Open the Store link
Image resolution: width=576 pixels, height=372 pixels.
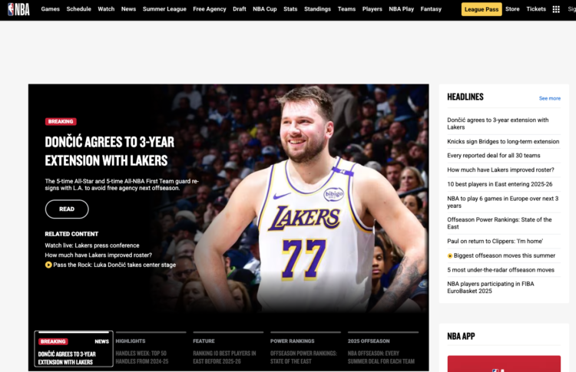[512, 9]
